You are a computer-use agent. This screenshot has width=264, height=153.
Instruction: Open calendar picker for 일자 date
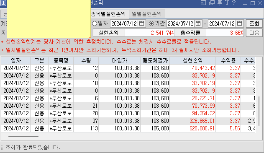pyautogui.click(x=141, y=23)
